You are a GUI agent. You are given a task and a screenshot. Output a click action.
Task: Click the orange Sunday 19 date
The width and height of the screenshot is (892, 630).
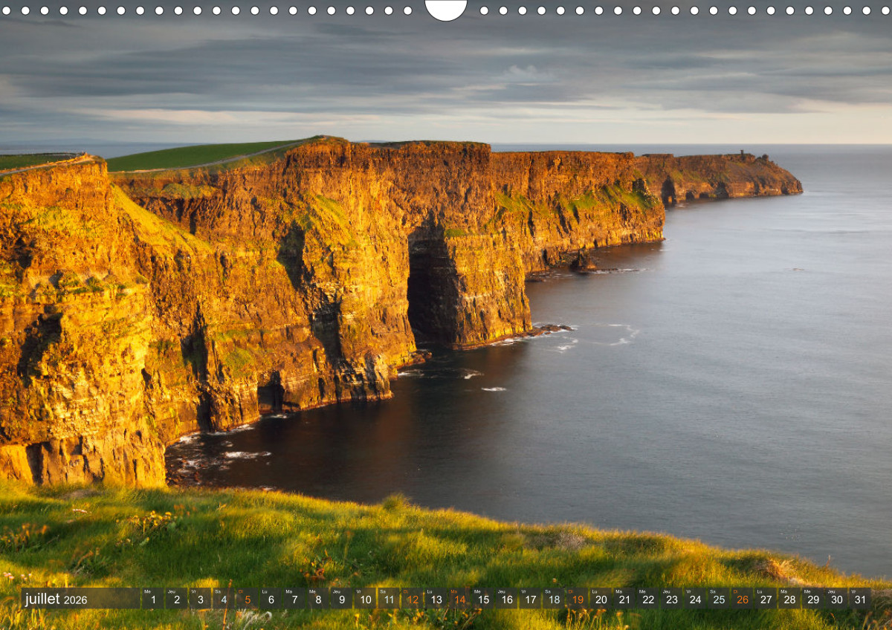coord(577,599)
